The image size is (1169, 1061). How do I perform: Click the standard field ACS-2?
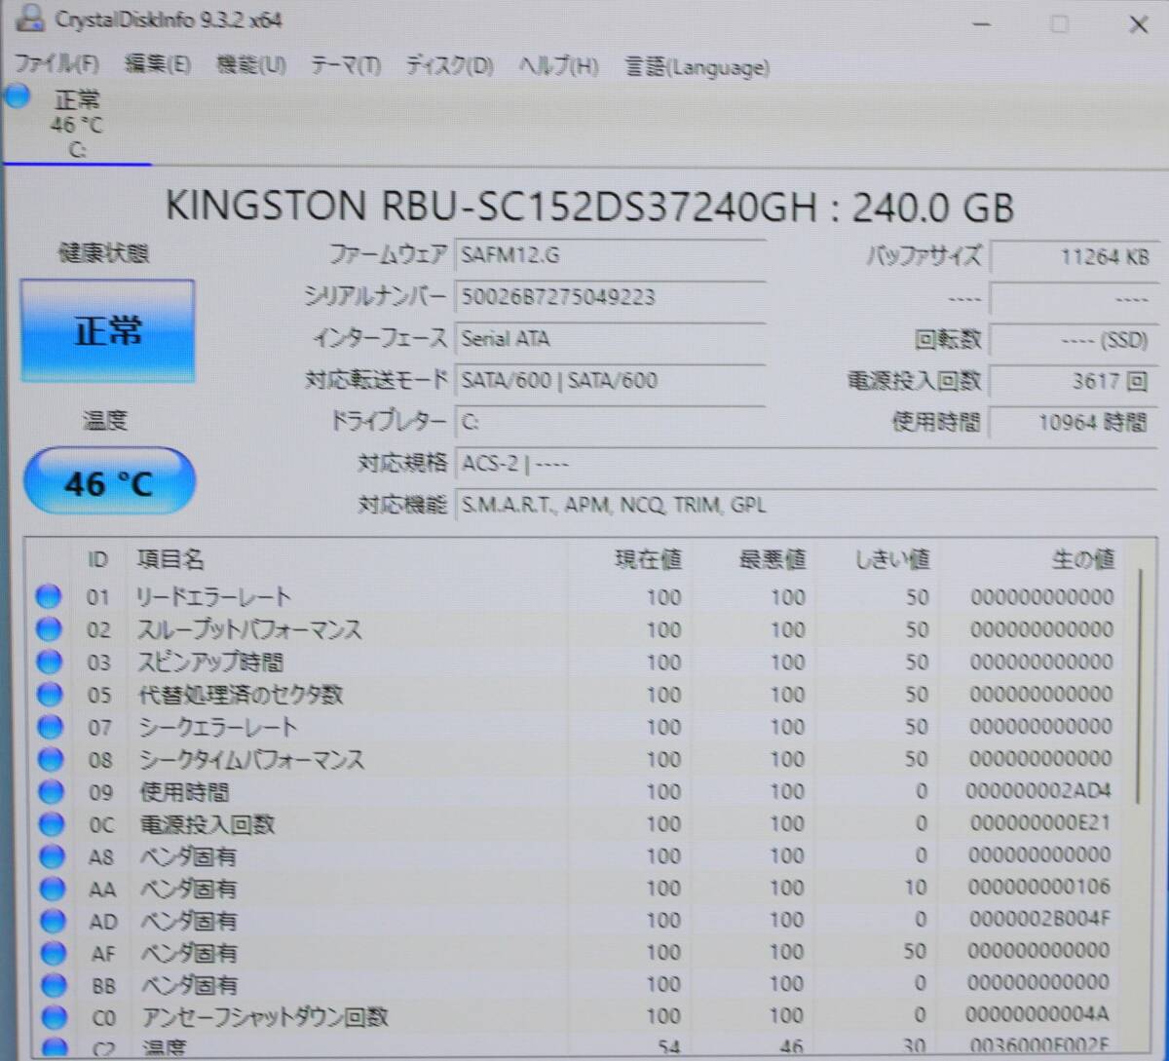(x=806, y=464)
